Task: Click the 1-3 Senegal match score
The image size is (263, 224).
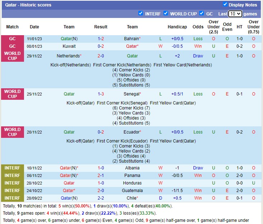Action: pos(101,94)
